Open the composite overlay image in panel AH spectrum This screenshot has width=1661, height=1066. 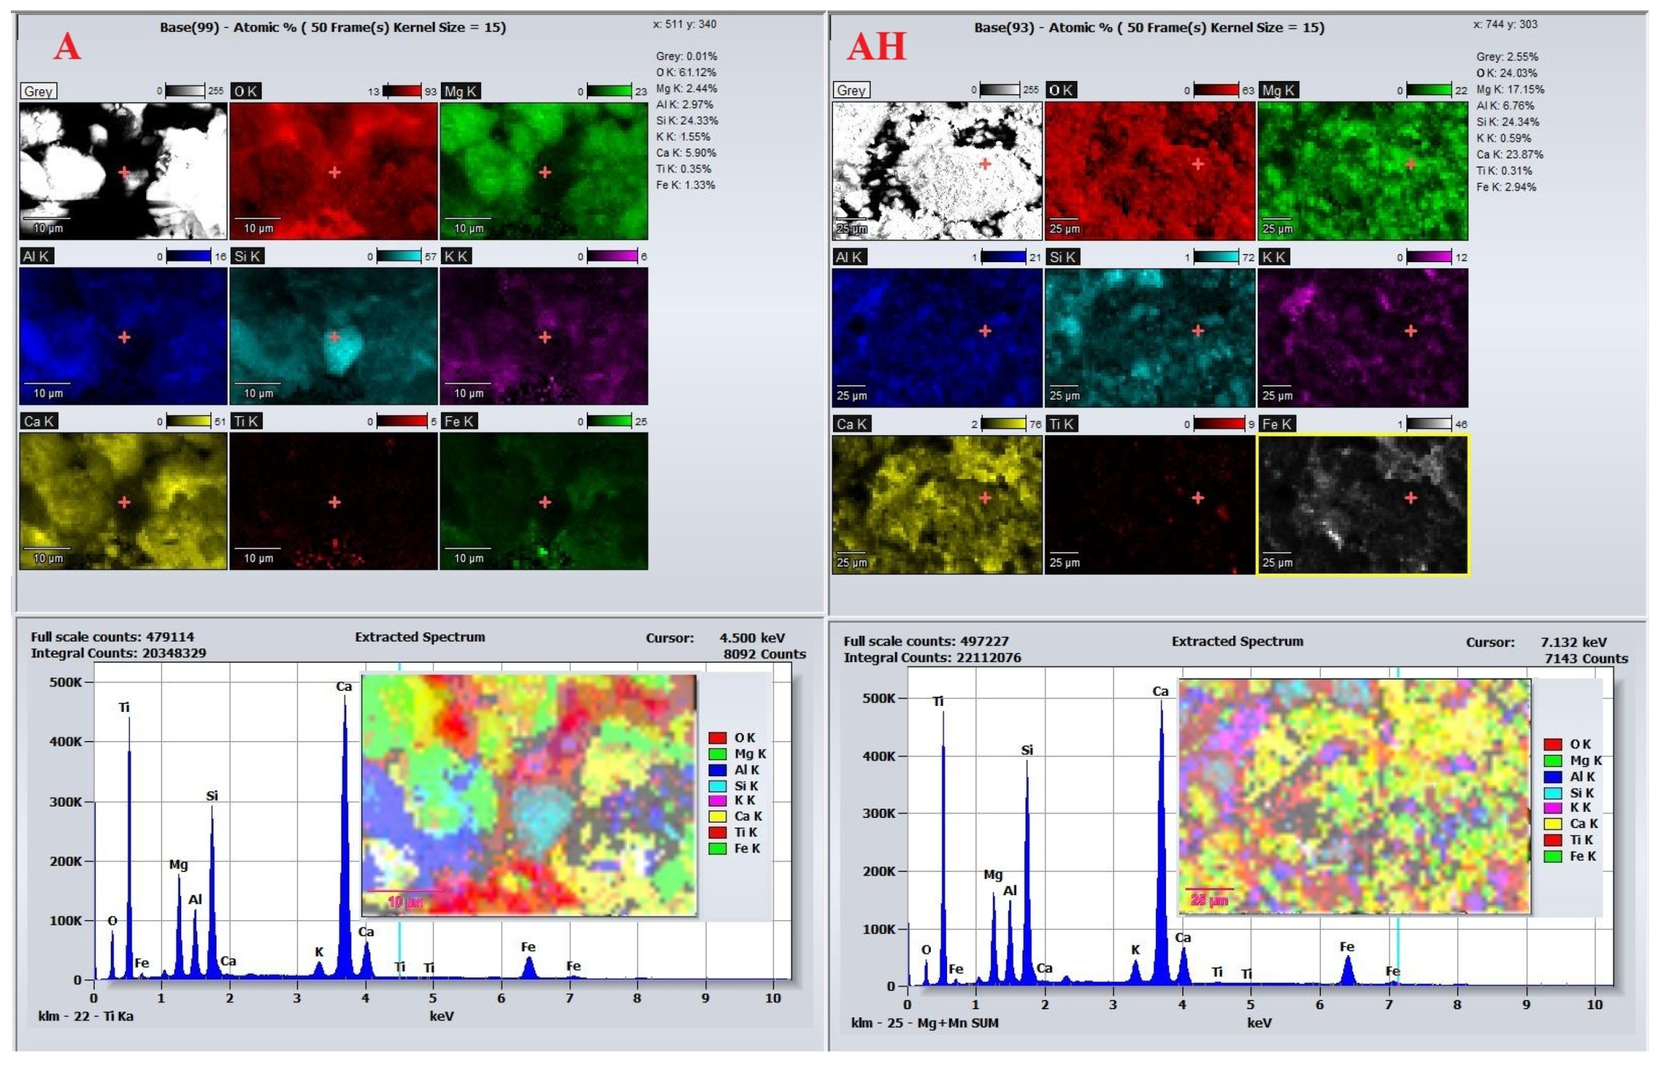pos(1355,796)
